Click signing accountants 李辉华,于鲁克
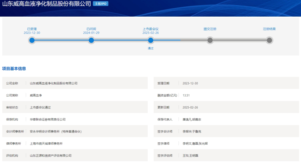The width and height of the screenshot is (301, 163). (192, 132)
